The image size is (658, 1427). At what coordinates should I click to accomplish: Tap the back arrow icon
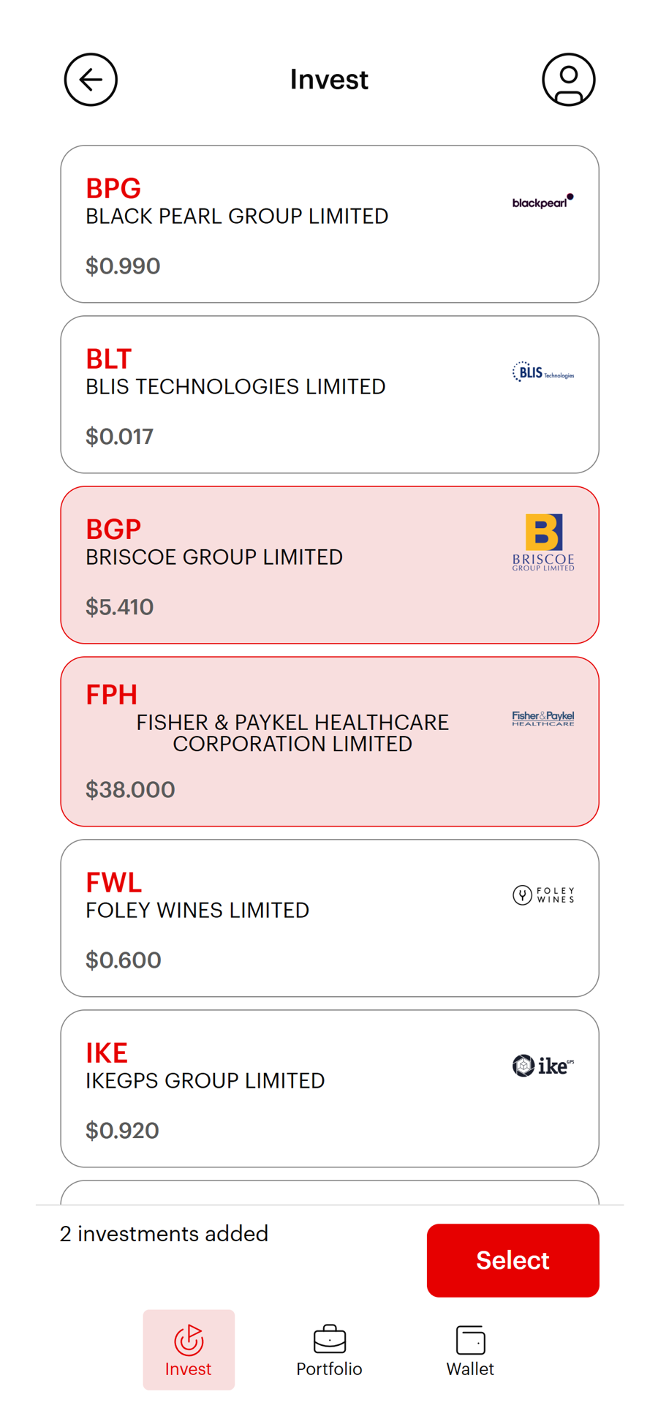(91, 80)
